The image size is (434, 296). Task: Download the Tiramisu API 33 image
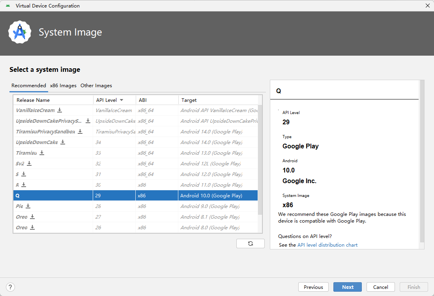click(x=42, y=153)
